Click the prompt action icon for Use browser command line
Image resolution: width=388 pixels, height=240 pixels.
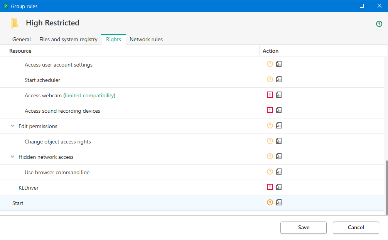pos(270,172)
